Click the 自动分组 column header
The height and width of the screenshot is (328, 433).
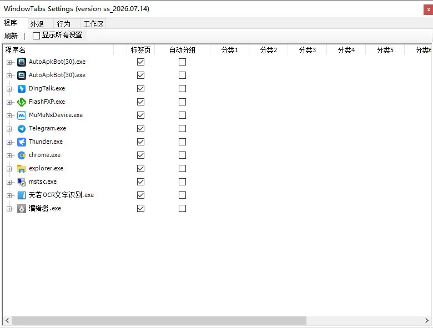click(x=182, y=50)
